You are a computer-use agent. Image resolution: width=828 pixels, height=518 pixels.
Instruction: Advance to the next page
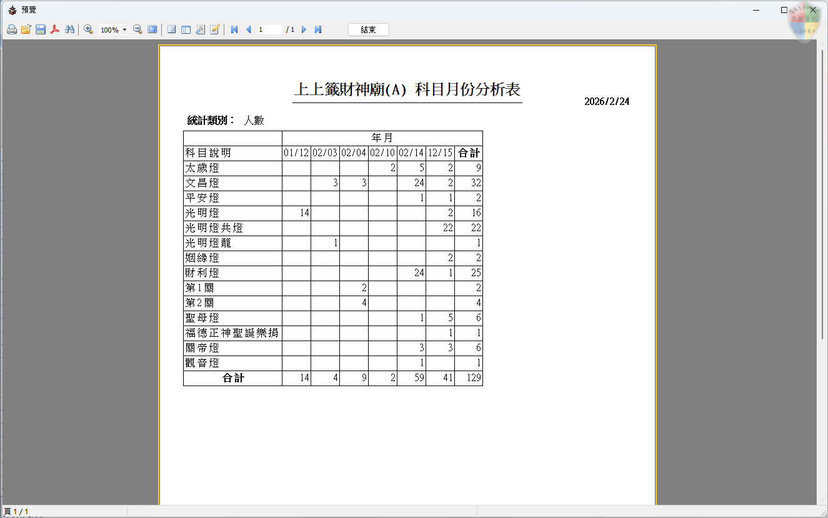click(304, 29)
